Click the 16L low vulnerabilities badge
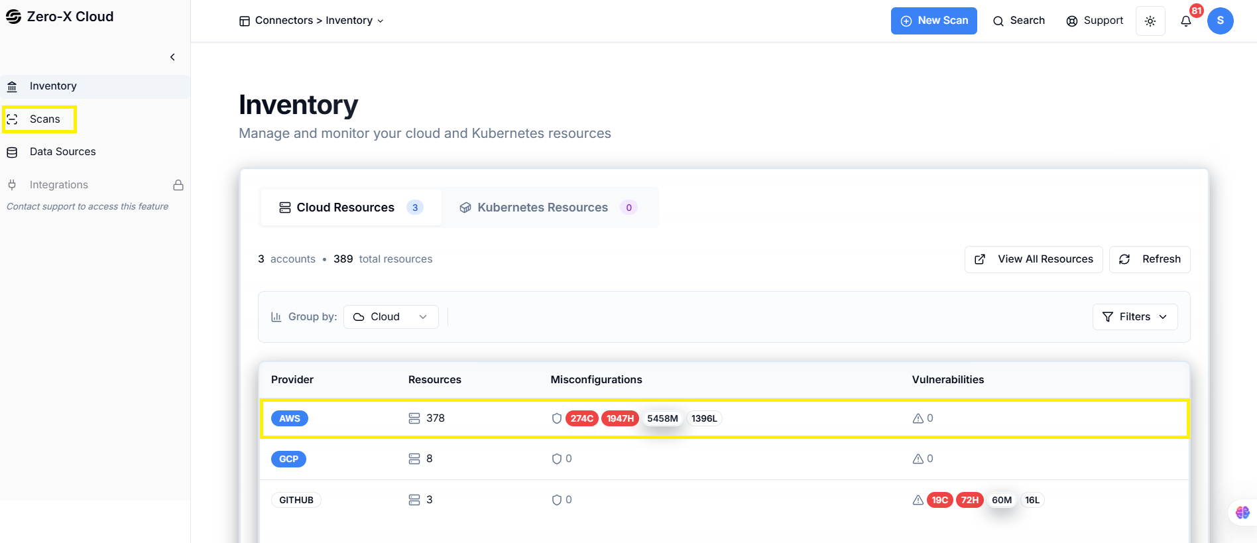This screenshot has width=1257, height=543. [x=1032, y=500]
